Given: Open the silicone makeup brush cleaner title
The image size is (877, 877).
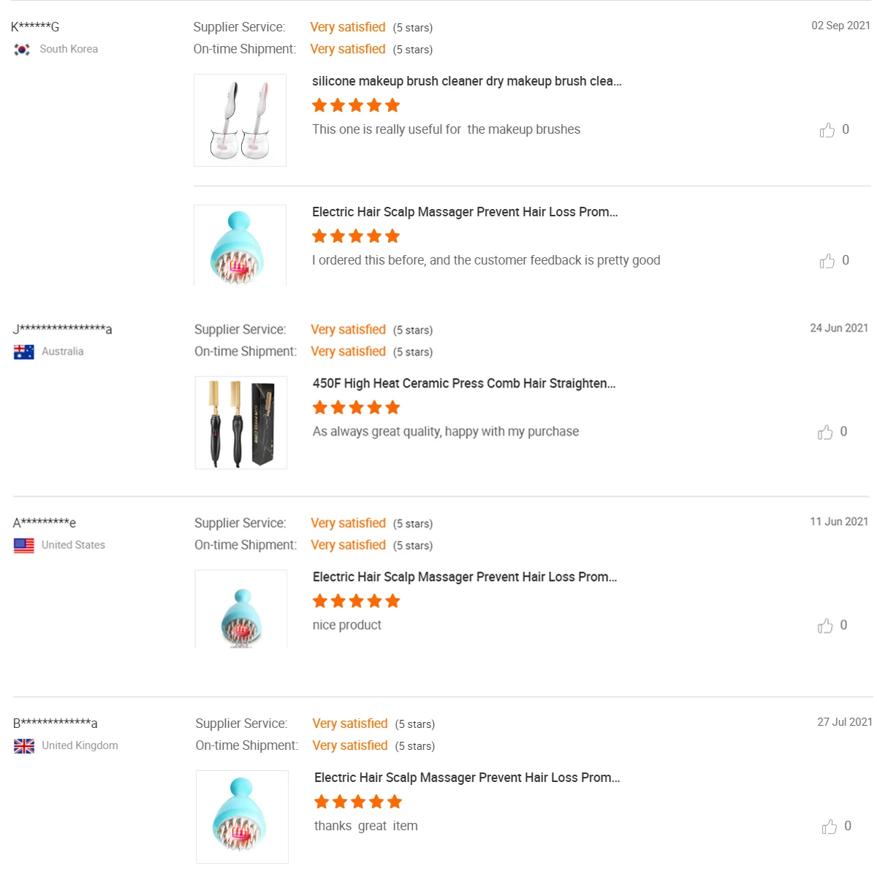Looking at the screenshot, I should [466, 81].
